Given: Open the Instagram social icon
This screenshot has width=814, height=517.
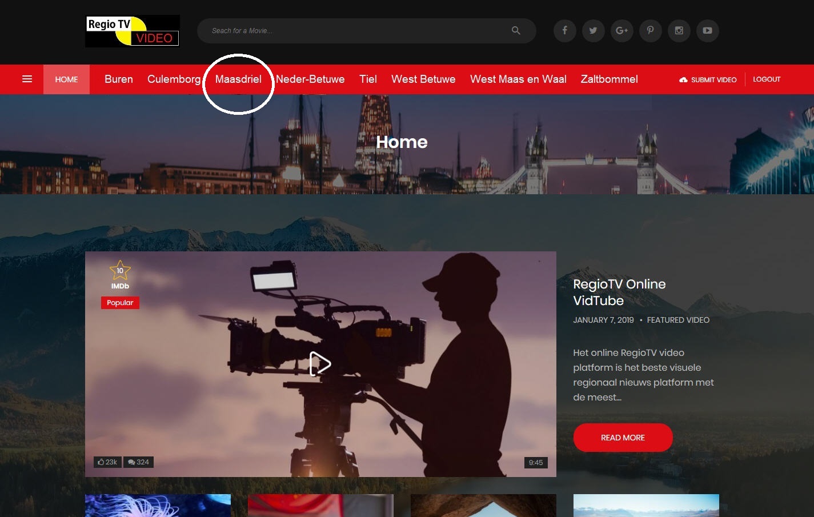Looking at the screenshot, I should point(679,31).
